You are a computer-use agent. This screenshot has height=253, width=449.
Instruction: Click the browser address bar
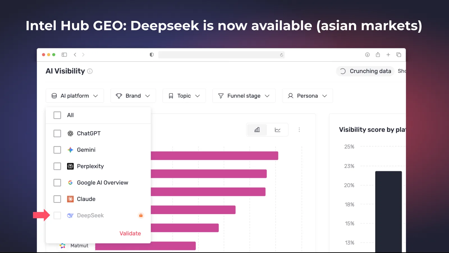tap(221, 55)
